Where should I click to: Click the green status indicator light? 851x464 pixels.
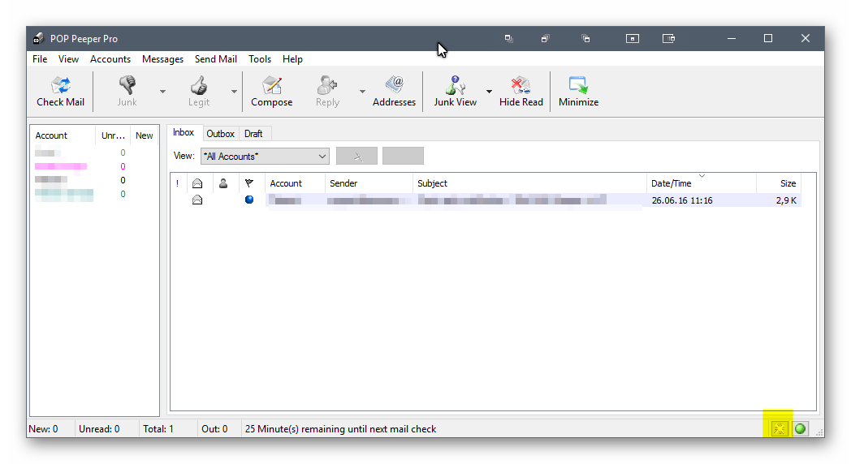(800, 429)
